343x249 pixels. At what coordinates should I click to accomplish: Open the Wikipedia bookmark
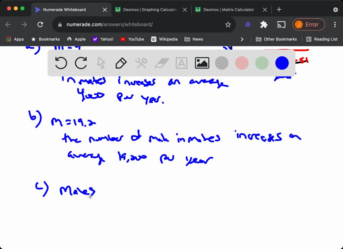tap(164, 39)
